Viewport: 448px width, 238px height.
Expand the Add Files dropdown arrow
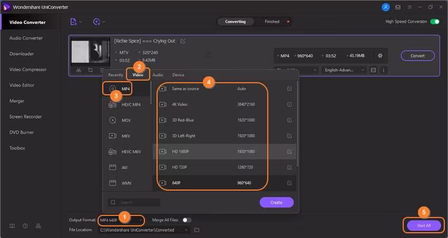(x=81, y=22)
